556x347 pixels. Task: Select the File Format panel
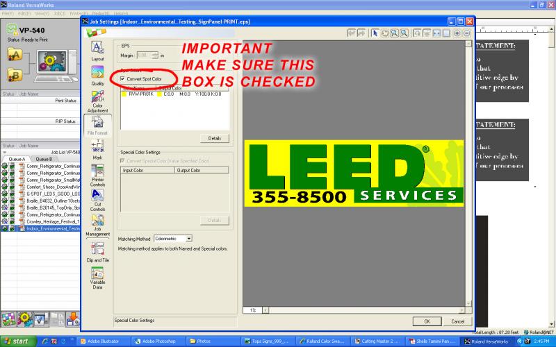pyautogui.click(x=97, y=126)
